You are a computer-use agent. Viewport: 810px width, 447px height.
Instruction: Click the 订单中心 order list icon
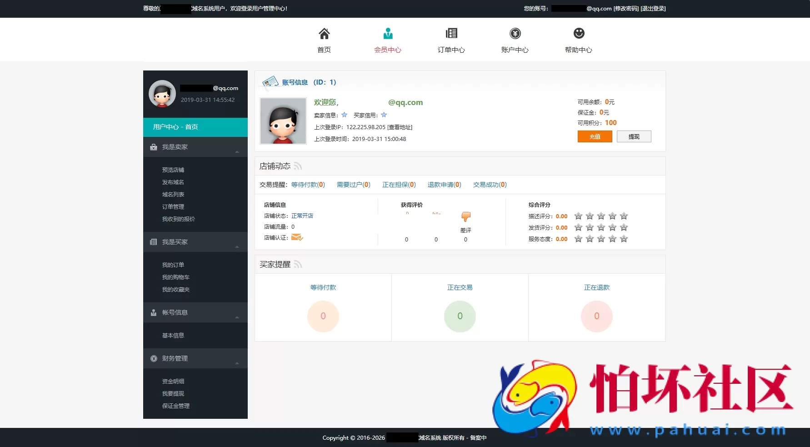451,34
